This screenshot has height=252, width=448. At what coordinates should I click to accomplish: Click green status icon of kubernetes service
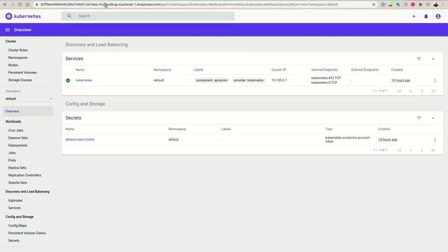[68, 80]
